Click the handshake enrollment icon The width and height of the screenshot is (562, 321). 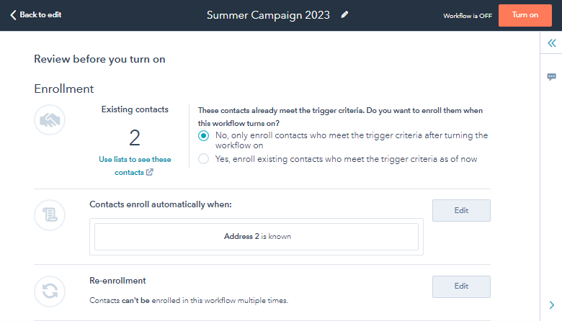[x=50, y=120]
